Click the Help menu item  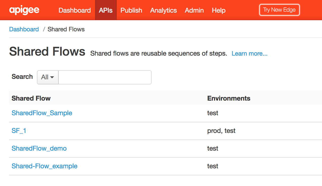[219, 10]
